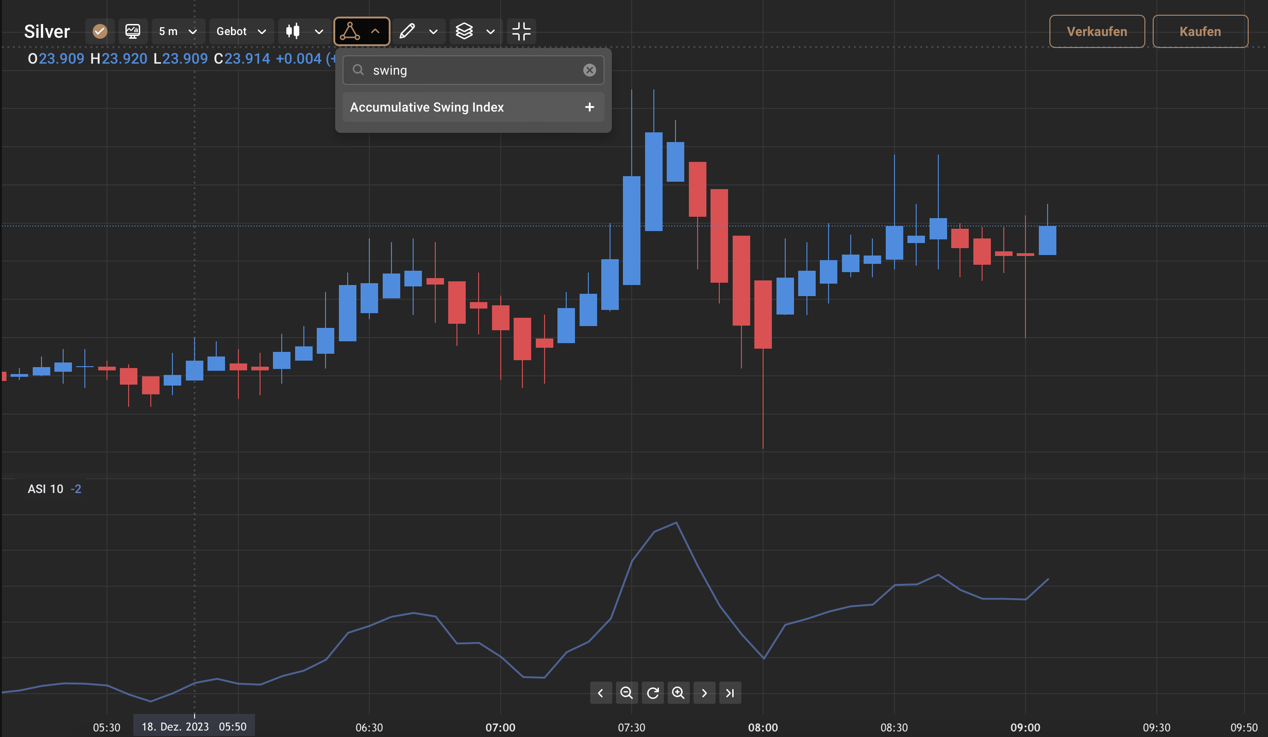1268x737 pixels.
Task: Click the 18. Dez. 2023 05:50 time label
Action: coord(194,726)
